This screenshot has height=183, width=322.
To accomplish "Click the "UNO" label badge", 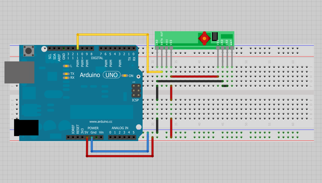I will coord(112,75).
